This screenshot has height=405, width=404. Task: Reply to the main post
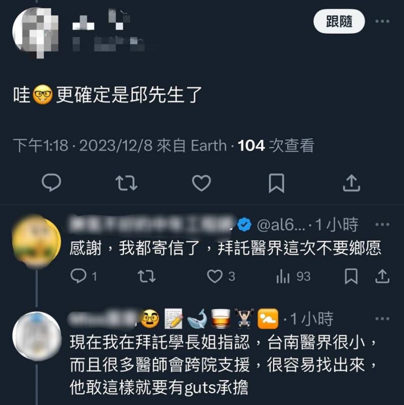[52, 183]
